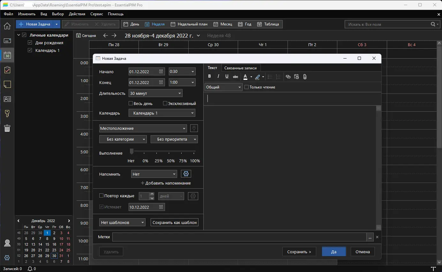Show previous month in mini calendar

[x=19, y=221]
